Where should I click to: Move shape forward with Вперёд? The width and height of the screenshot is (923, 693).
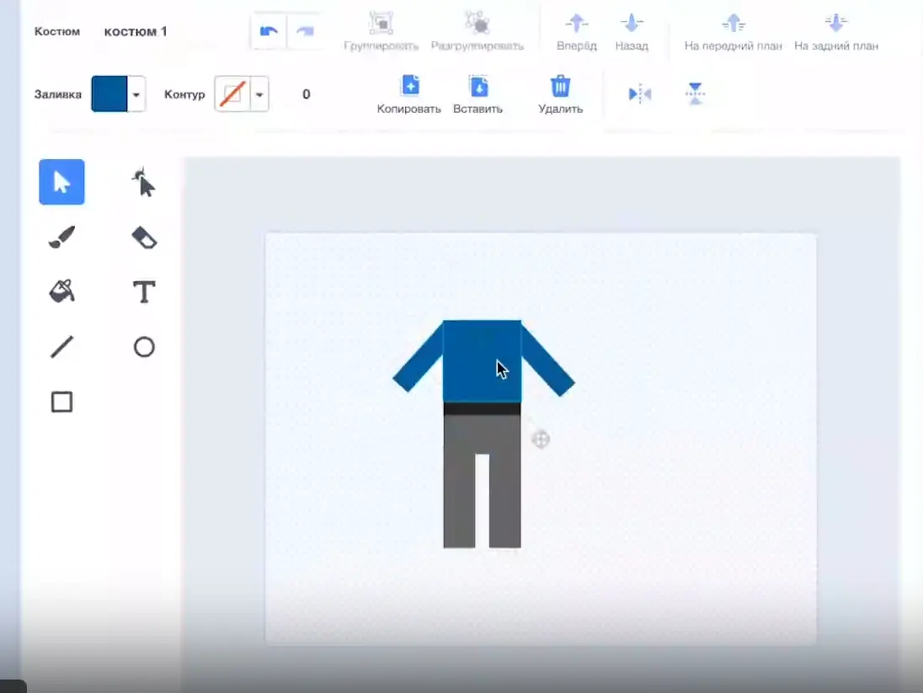tap(577, 32)
